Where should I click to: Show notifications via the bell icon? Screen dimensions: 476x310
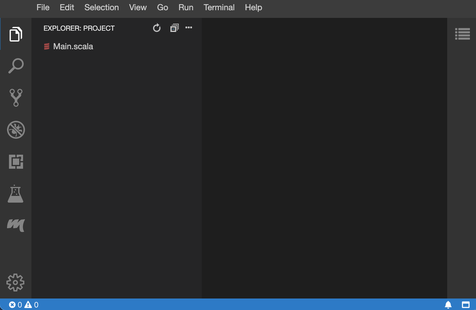pos(448,304)
